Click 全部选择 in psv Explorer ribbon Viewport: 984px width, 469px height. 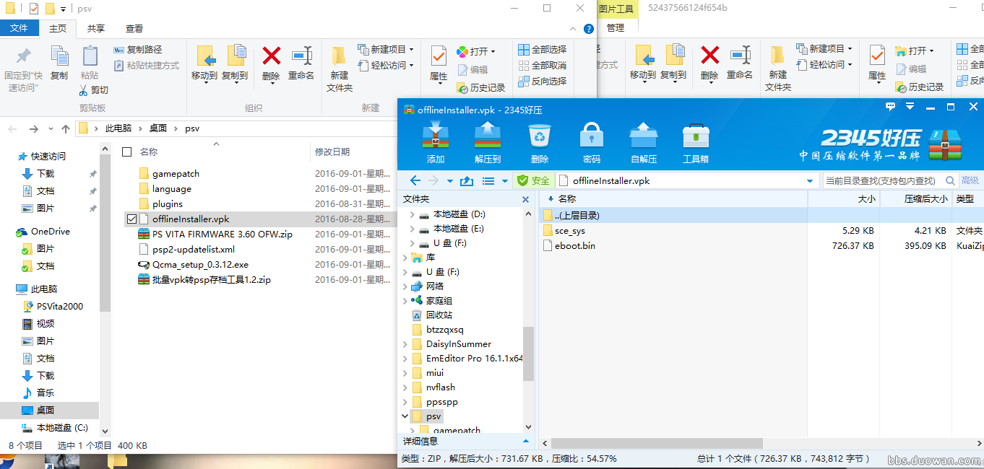click(543, 49)
